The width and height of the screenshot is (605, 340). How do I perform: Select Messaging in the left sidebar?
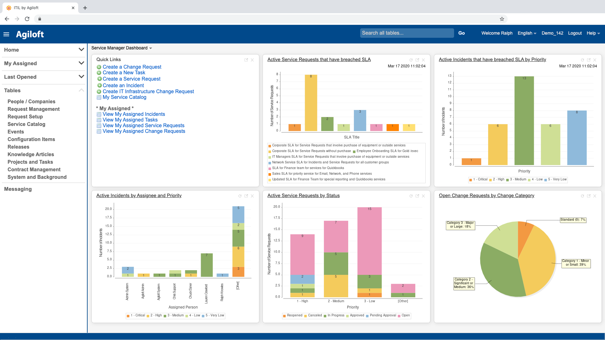pos(18,189)
